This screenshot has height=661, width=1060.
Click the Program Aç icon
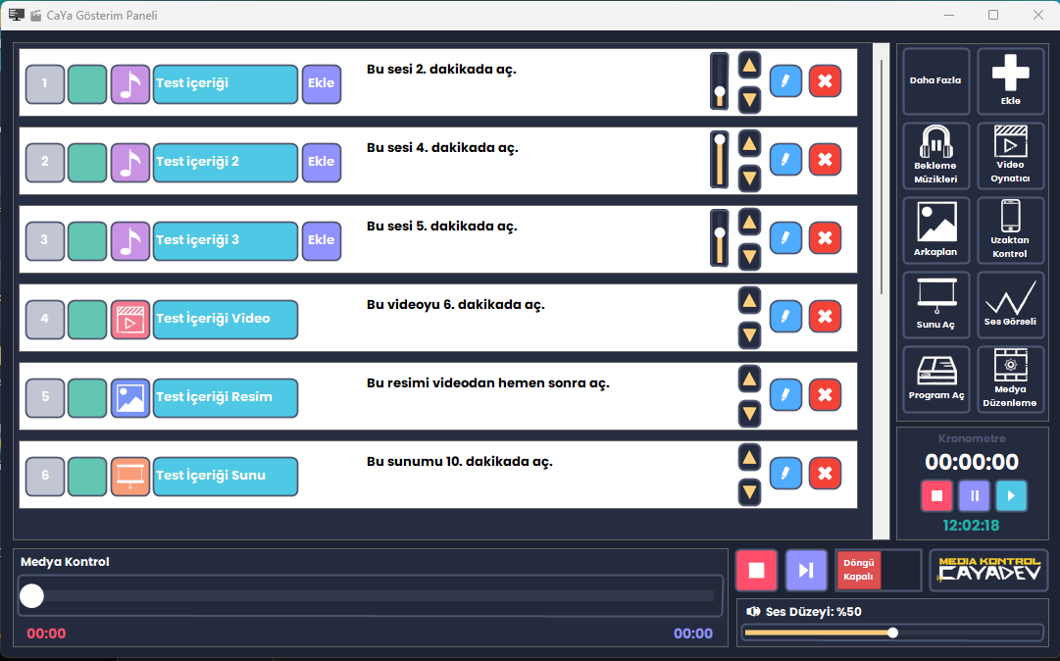[935, 379]
